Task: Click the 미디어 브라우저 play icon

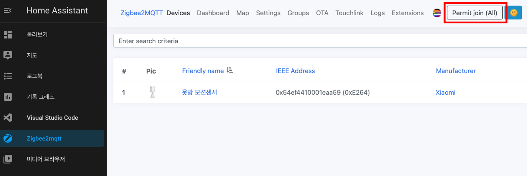Action: (x=8, y=159)
